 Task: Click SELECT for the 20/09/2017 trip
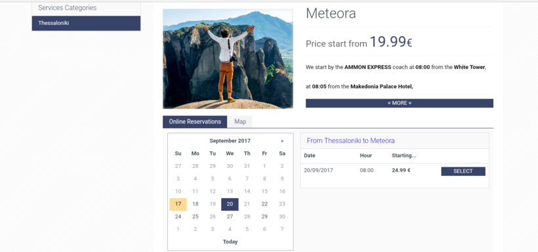(x=463, y=171)
